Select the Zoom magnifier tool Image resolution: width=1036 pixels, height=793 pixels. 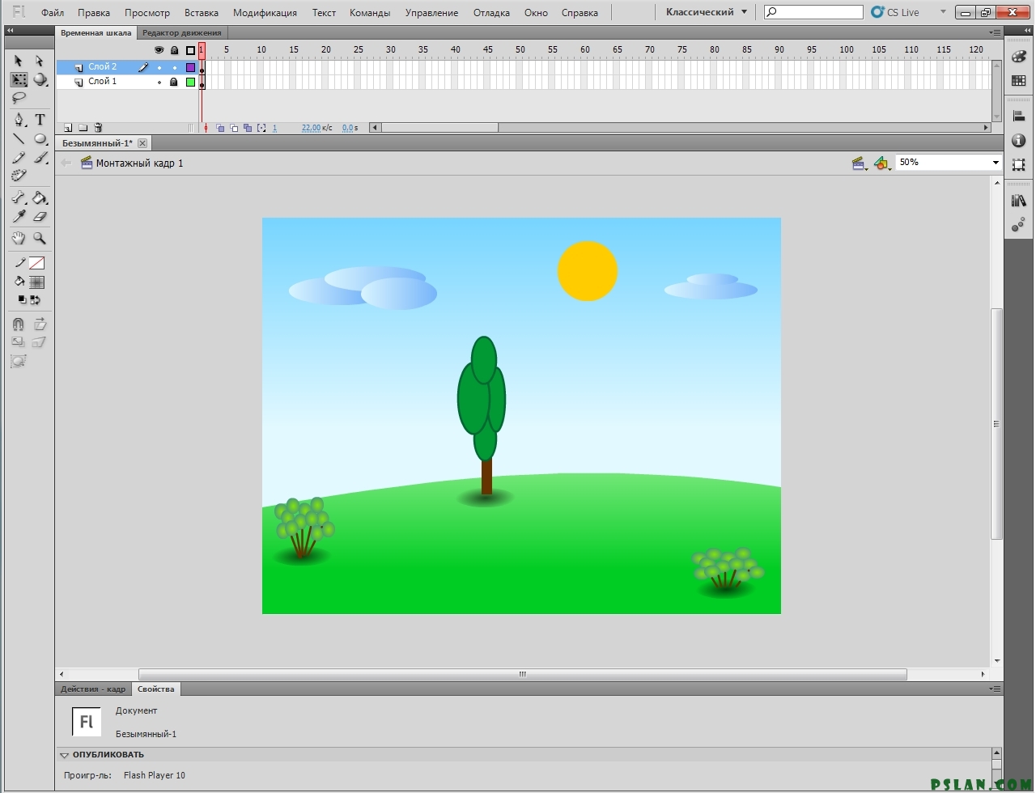click(x=40, y=238)
